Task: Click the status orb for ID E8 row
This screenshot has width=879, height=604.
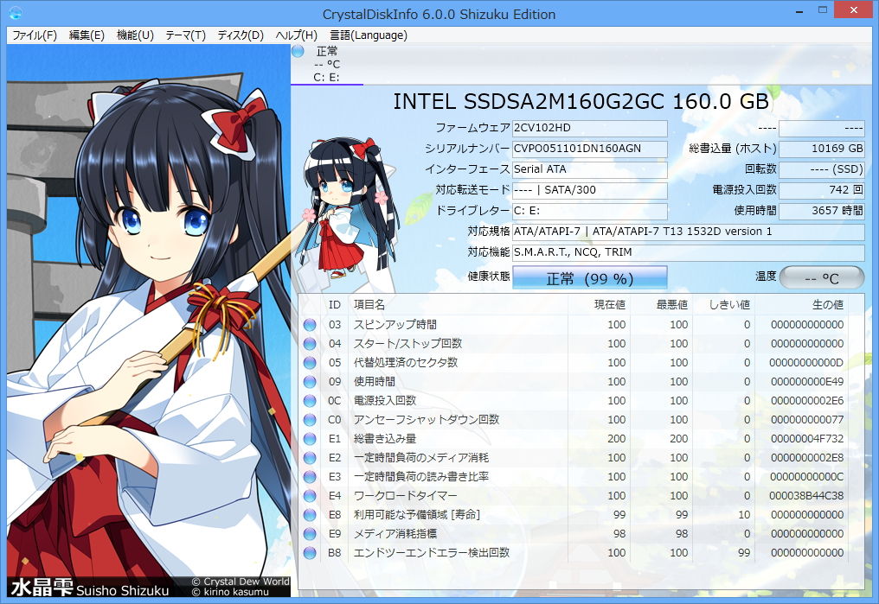Action: pyautogui.click(x=310, y=515)
